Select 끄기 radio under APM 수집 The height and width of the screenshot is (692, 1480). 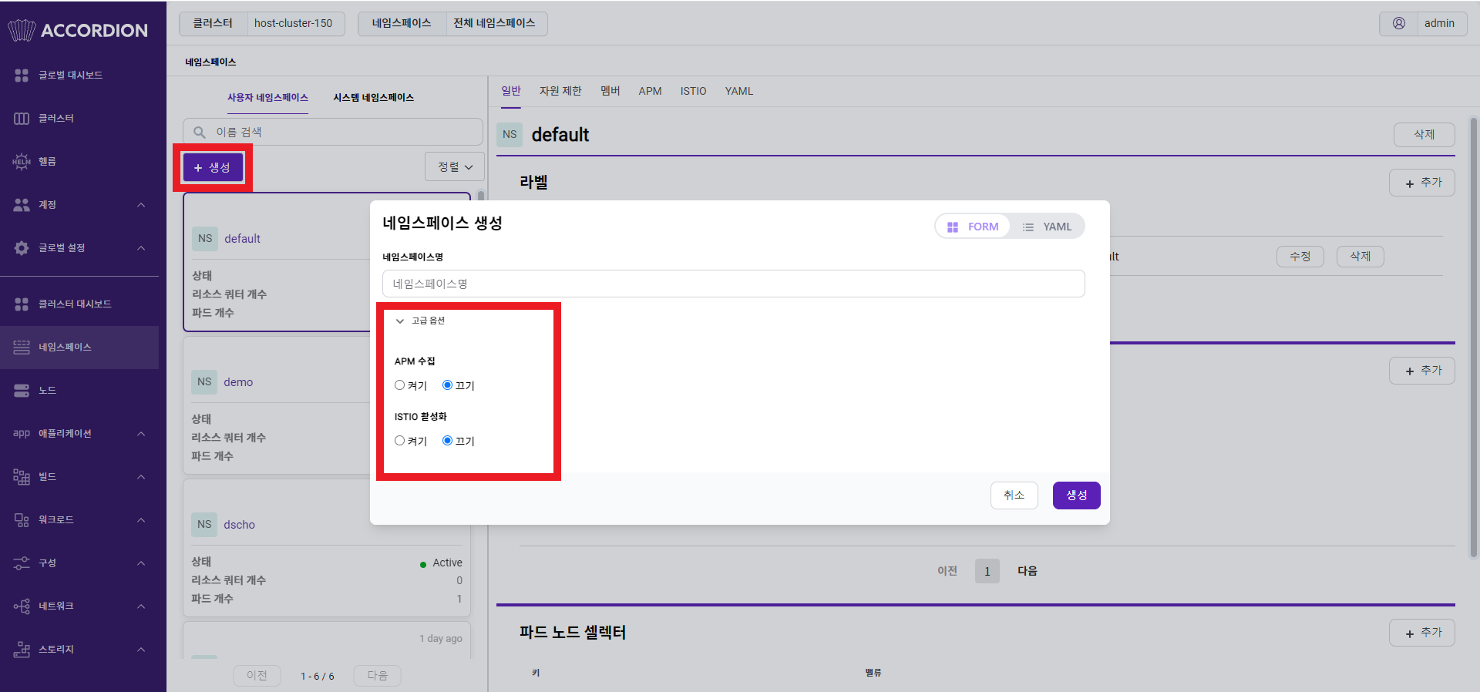tap(447, 385)
